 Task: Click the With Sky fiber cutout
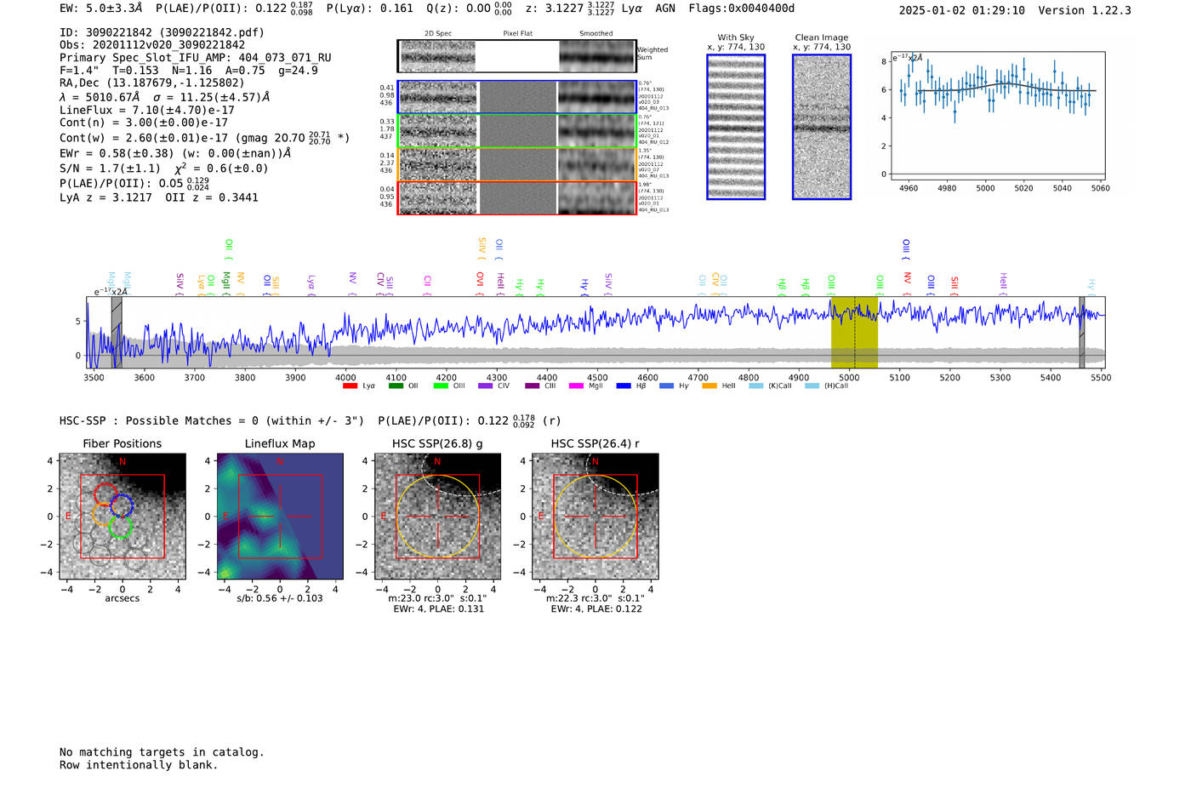click(x=736, y=127)
